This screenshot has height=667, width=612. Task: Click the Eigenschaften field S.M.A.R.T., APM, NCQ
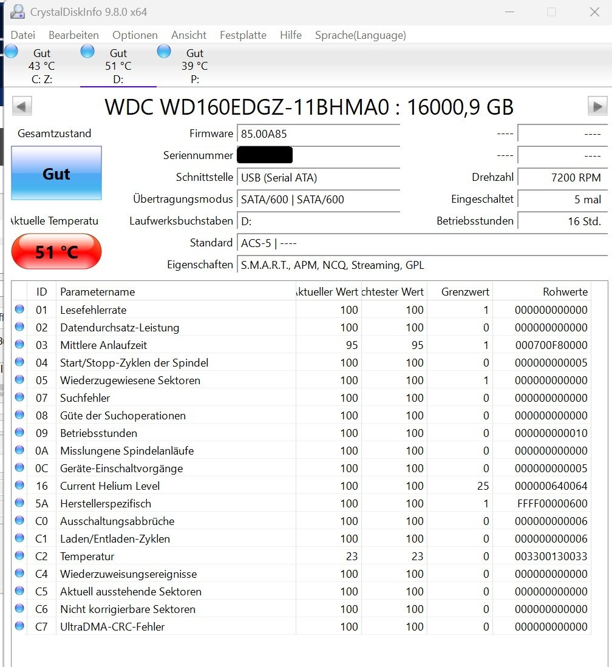[x=422, y=265]
